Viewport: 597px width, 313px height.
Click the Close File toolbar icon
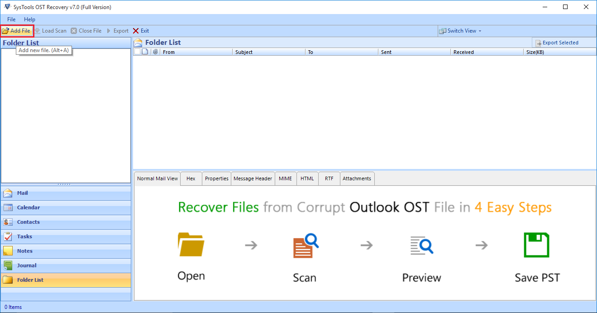(x=74, y=31)
